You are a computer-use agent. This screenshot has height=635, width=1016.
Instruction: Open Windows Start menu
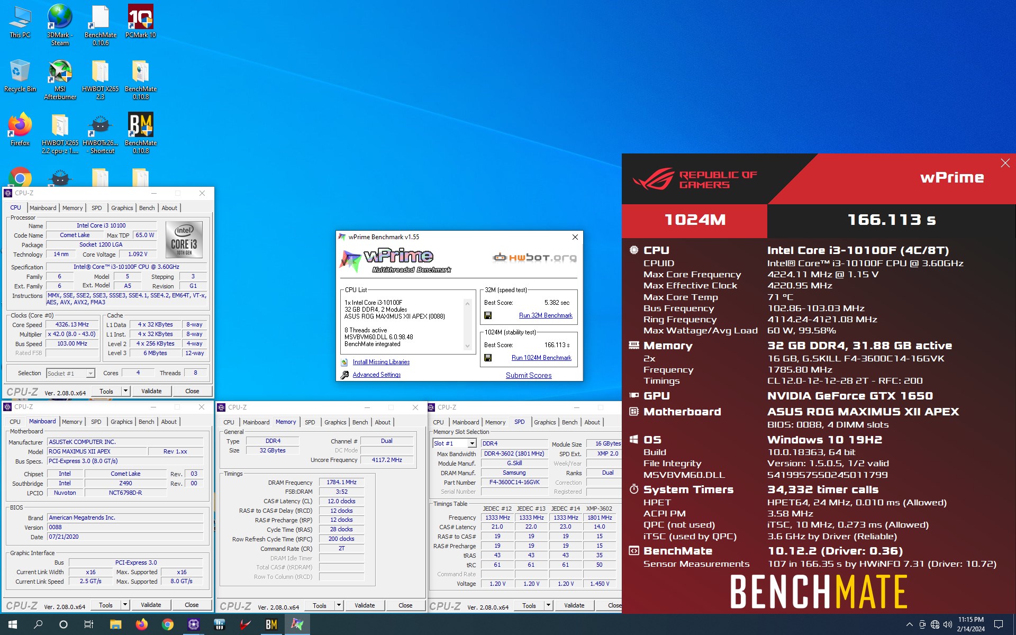[x=13, y=624]
